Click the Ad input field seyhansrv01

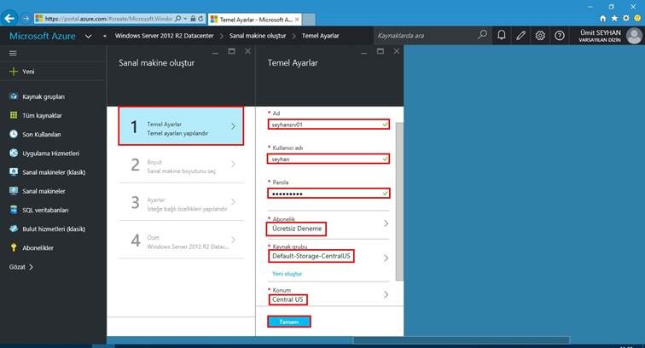pos(328,125)
